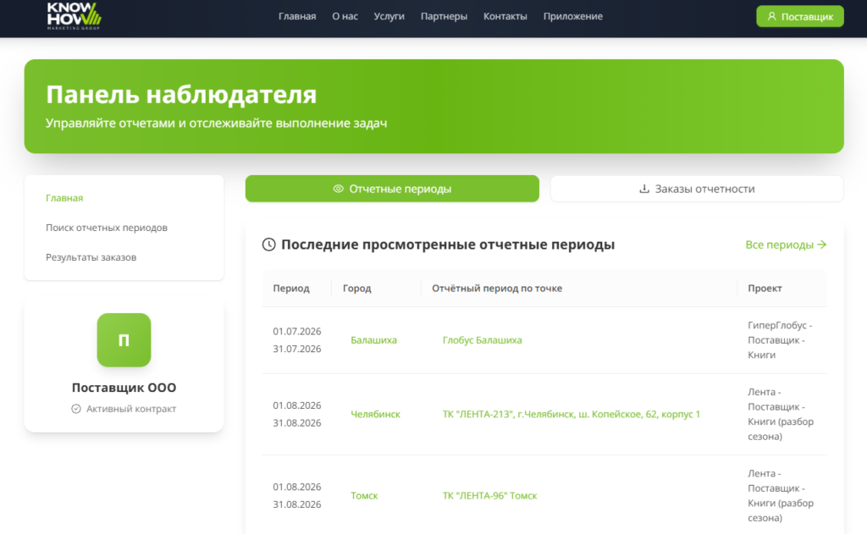Click the Город column header
Image resolution: width=867 pixels, height=534 pixels.
[357, 289]
